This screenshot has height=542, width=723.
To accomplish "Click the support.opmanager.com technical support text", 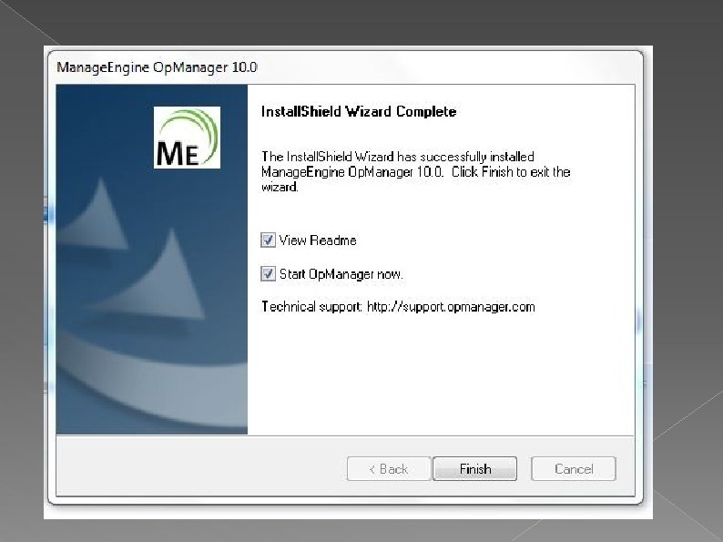I will 398,307.
